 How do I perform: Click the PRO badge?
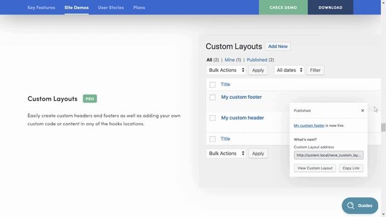[90, 99]
